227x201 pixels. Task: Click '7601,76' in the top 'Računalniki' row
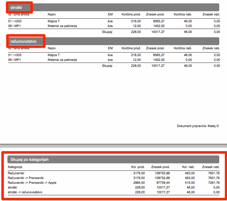(214, 173)
